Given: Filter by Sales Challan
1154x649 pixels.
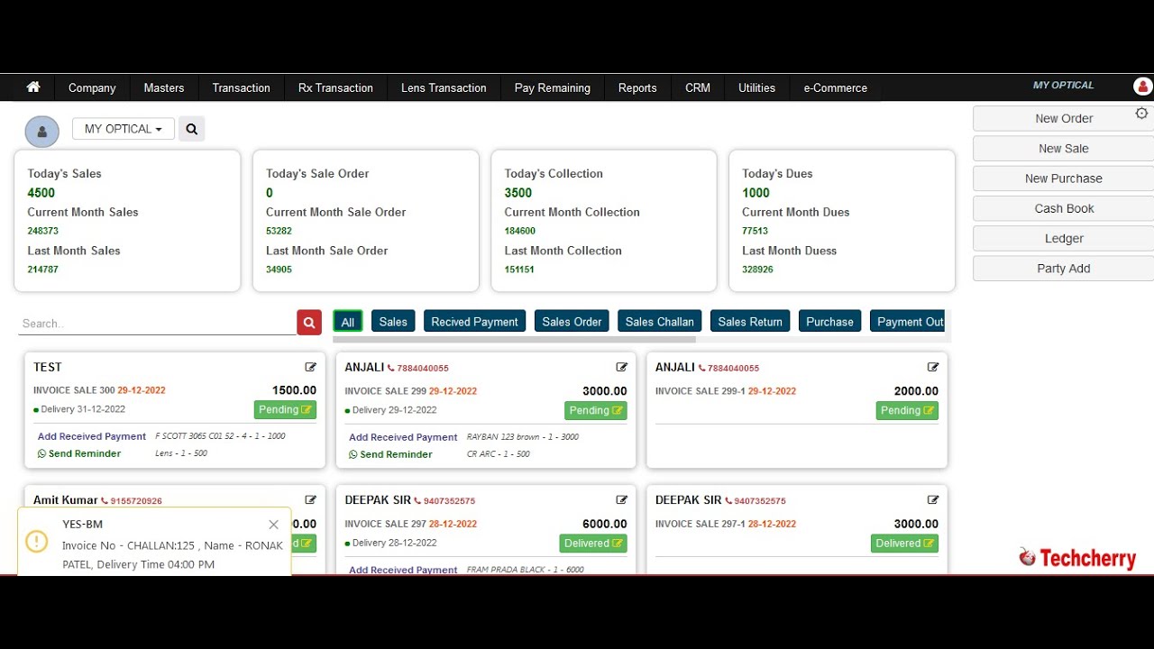Looking at the screenshot, I should 659,322.
